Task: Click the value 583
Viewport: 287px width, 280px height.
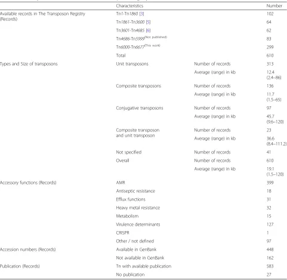Action: (270, 266)
